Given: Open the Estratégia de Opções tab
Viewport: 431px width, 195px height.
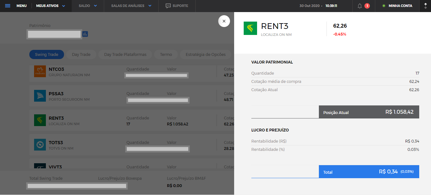Looking at the screenshot, I should [x=205, y=55].
